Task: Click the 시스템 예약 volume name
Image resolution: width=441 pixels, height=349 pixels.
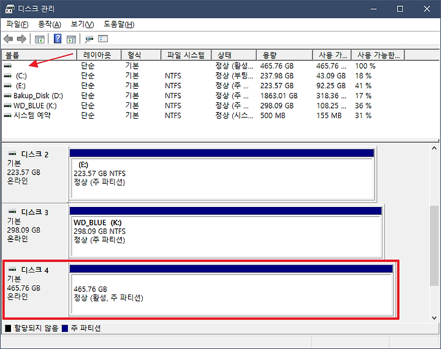Action: (32, 115)
